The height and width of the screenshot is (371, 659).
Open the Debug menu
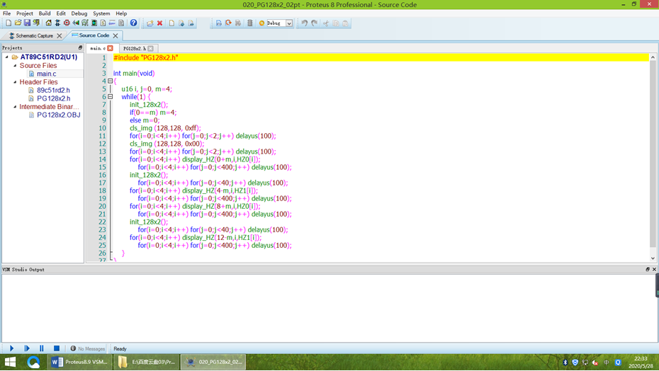click(x=79, y=13)
